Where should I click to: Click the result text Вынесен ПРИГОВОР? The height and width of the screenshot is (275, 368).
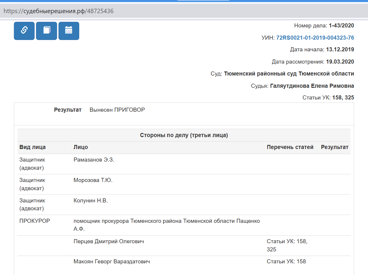click(x=117, y=110)
